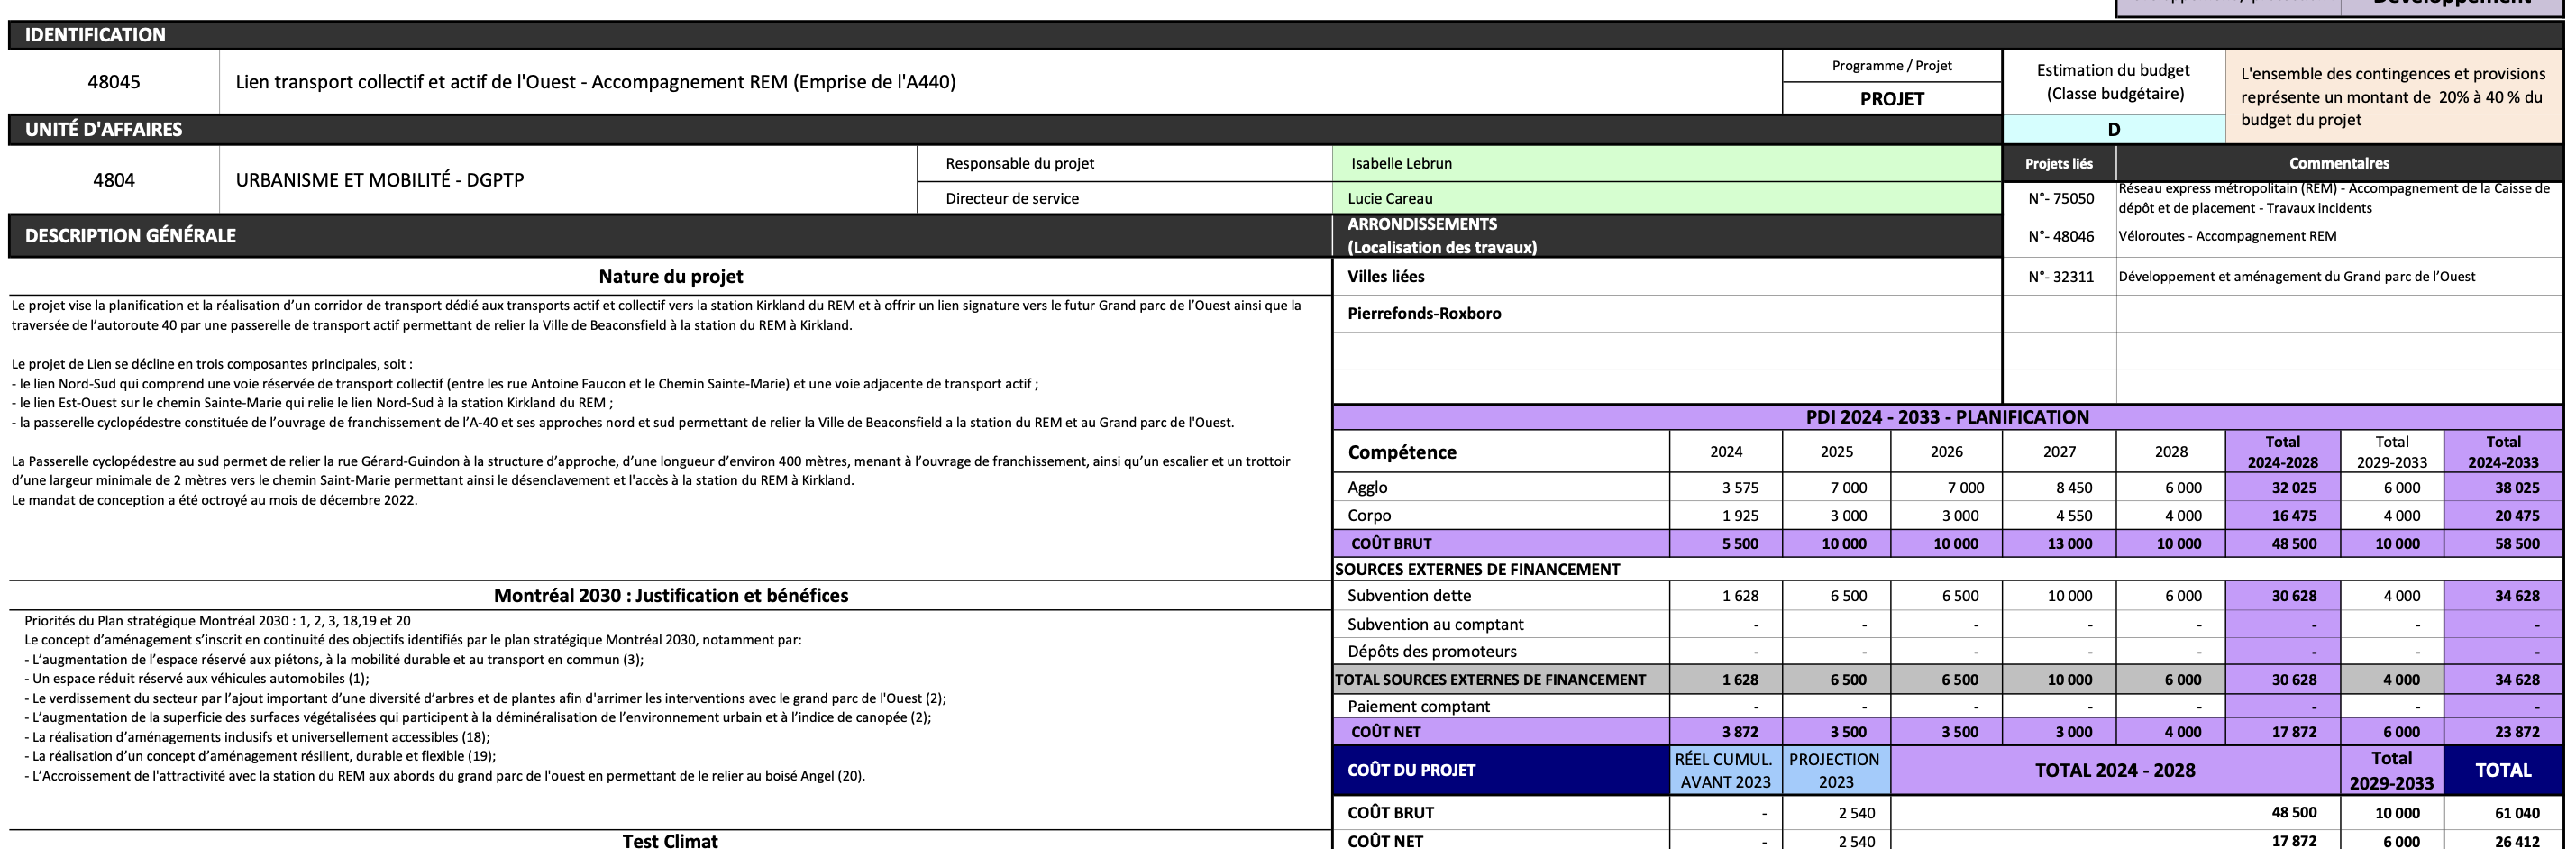The height and width of the screenshot is (849, 2576).
Task: Select project COÛT NET total 26 412
Action: pyautogui.click(x=2517, y=841)
